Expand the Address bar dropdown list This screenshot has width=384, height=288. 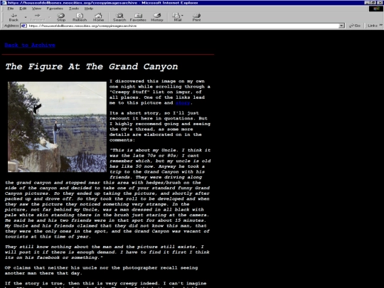[341, 26]
